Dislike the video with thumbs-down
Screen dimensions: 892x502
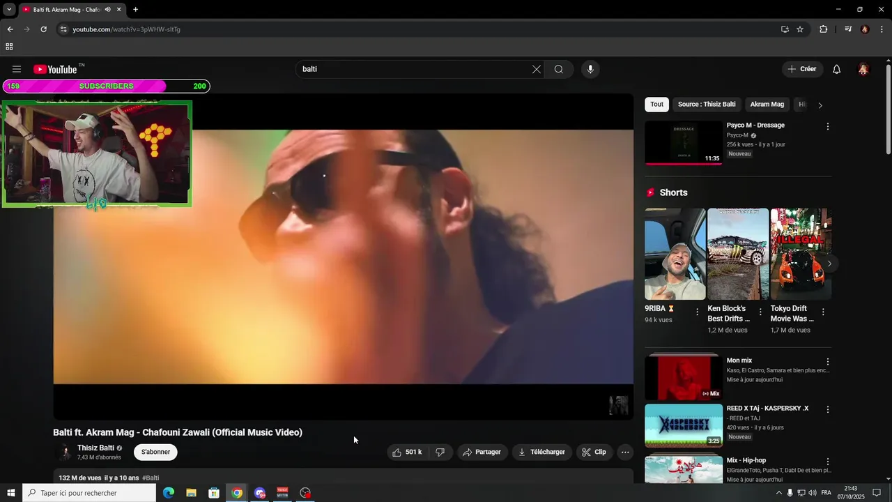(440, 452)
